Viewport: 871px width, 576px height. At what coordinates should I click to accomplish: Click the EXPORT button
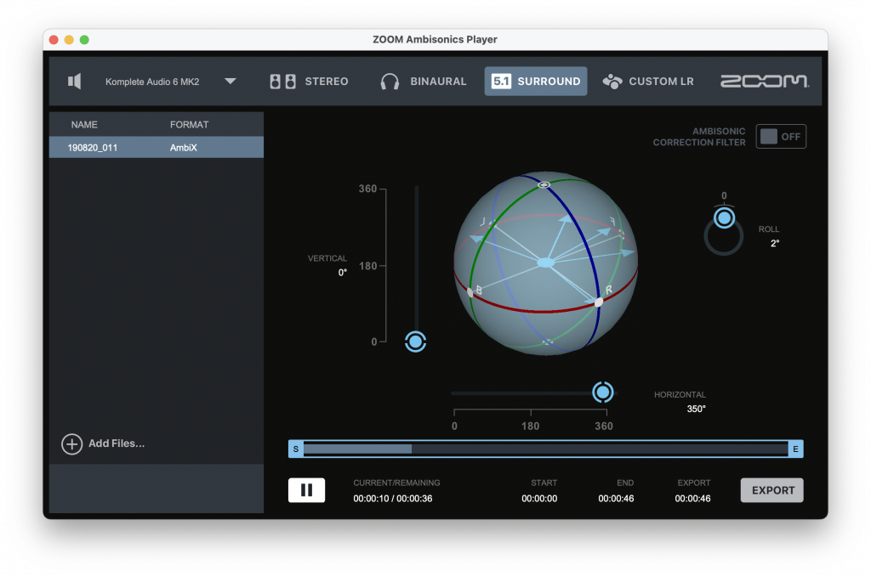tap(771, 490)
